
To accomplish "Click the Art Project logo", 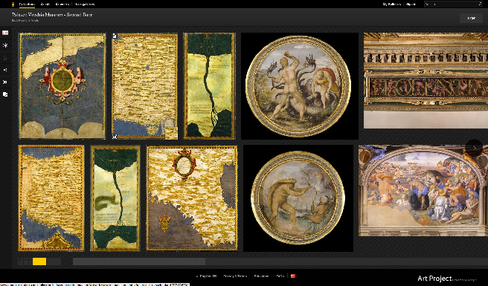I will coord(434,279).
